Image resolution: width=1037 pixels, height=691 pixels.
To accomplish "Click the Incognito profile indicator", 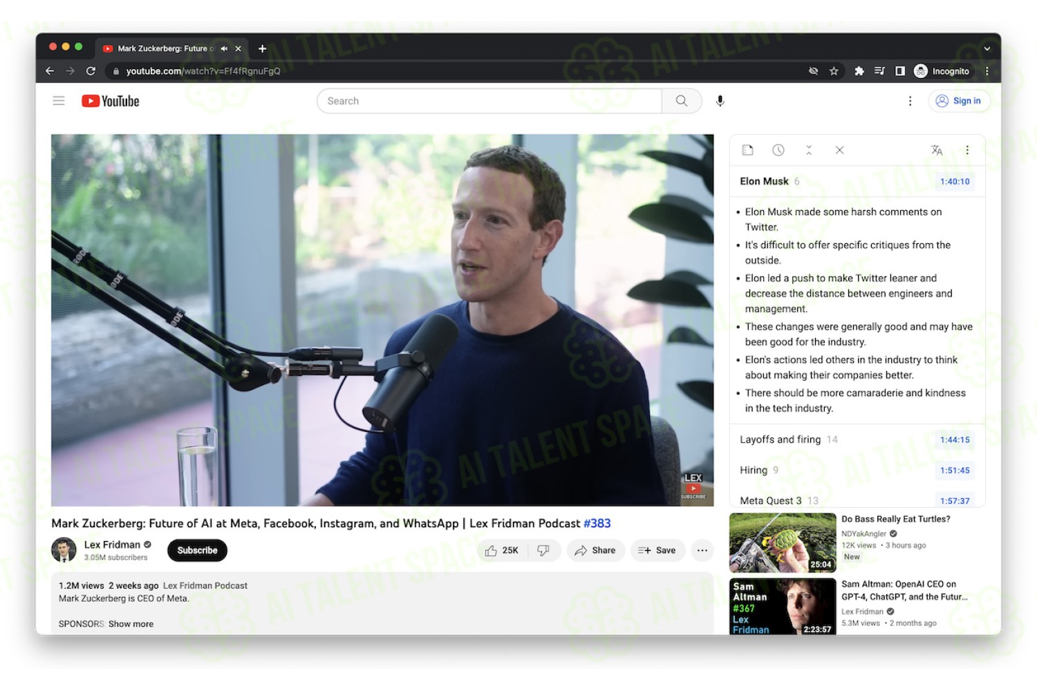I will coord(942,70).
